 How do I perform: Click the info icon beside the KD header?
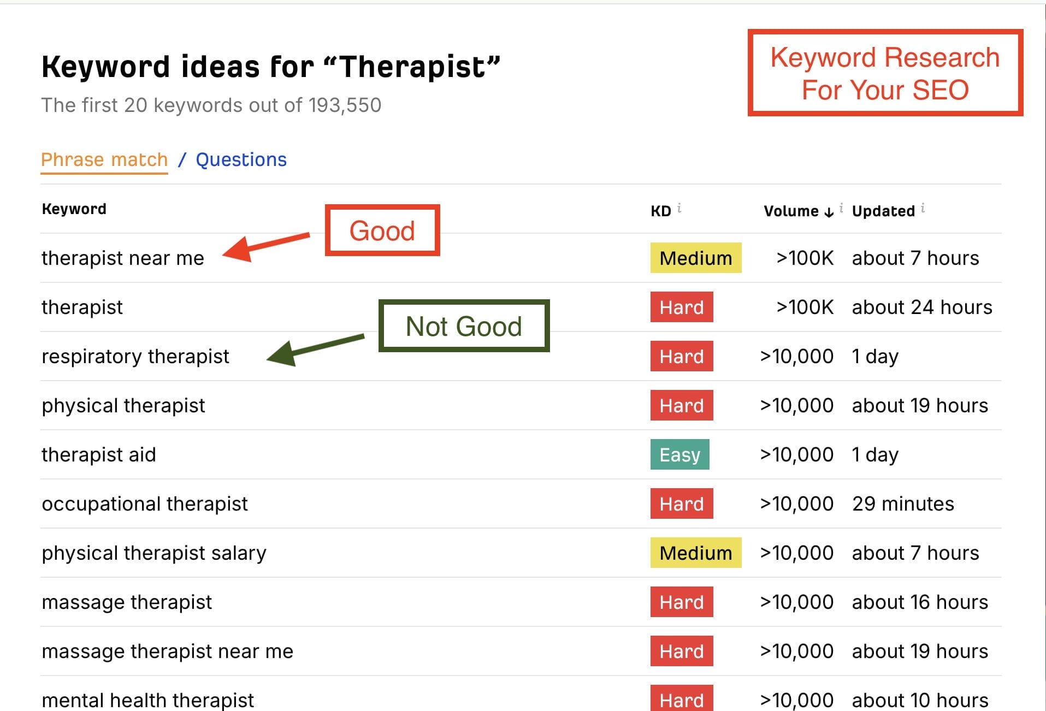tap(679, 207)
